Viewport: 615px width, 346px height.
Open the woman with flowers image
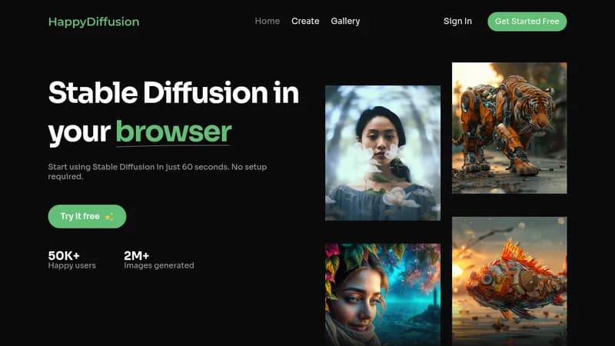tap(383, 153)
